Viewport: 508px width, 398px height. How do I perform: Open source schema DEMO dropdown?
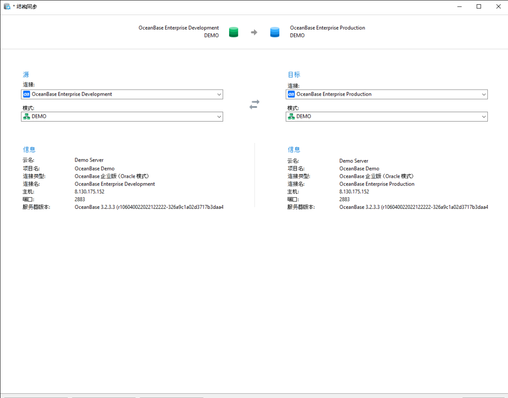pos(122,116)
